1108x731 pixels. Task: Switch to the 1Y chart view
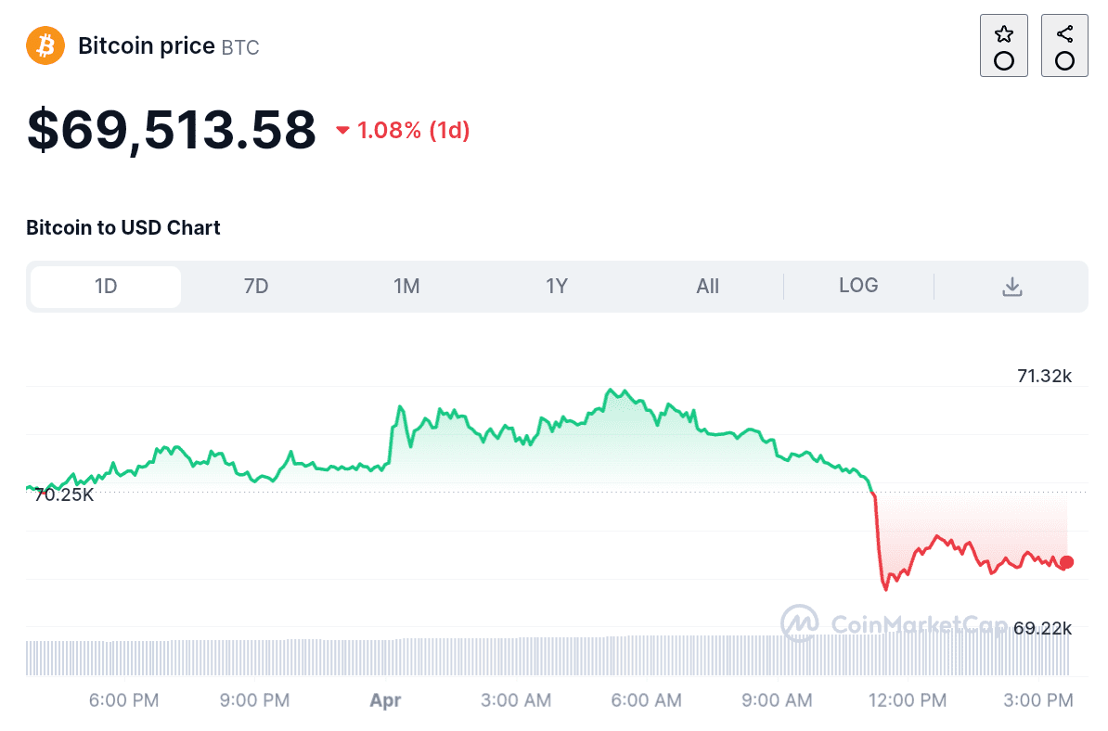pyautogui.click(x=557, y=287)
